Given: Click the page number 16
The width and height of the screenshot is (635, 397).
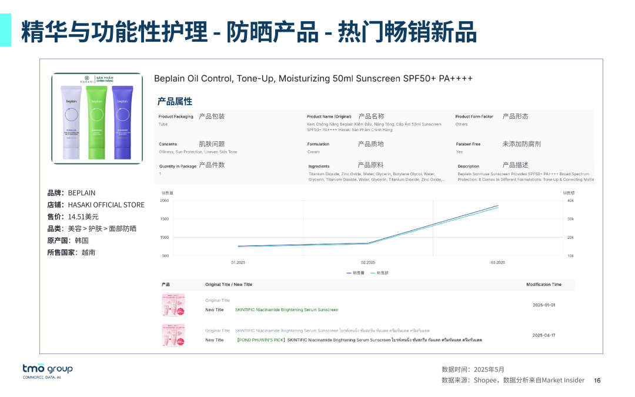Looking at the screenshot, I should tap(597, 381).
